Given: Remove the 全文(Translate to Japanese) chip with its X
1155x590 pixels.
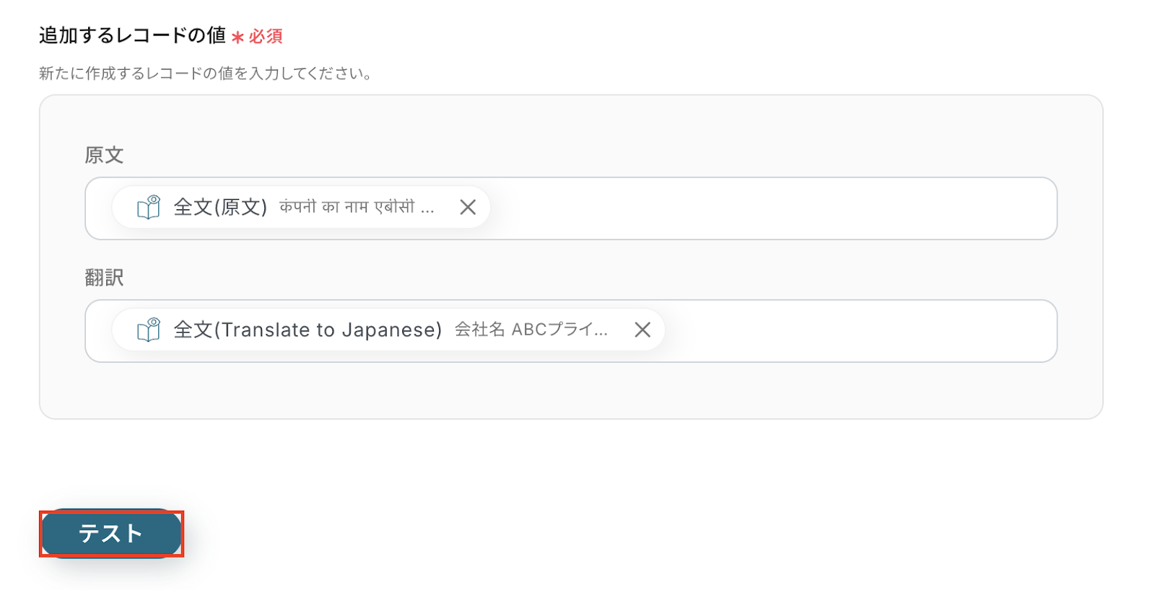Looking at the screenshot, I should point(642,330).
